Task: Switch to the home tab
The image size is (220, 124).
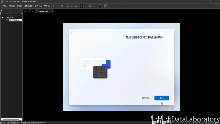Action: [27, 11]
